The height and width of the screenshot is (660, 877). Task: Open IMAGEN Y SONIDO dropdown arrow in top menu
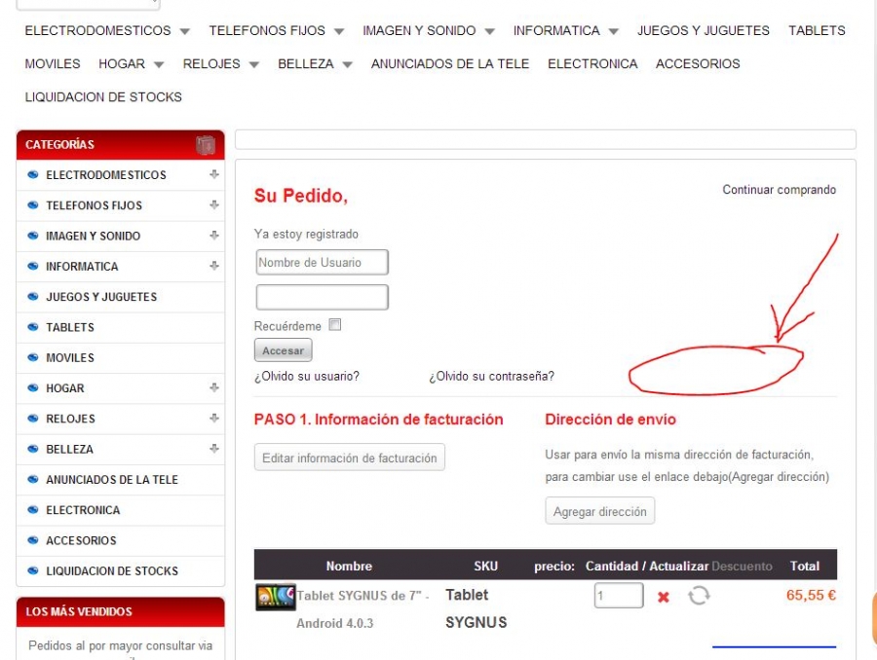click(489, 32)
